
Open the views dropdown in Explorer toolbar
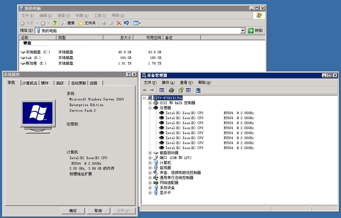pyautogui.click(x=137, y=23)
